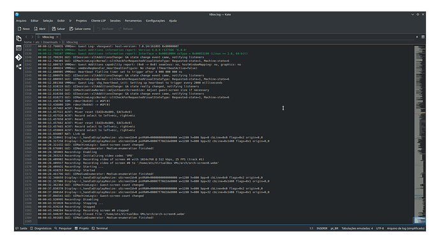The image size is (440, 248).
Task: Open the Ferramentas menu
Action: click(133, 20)
